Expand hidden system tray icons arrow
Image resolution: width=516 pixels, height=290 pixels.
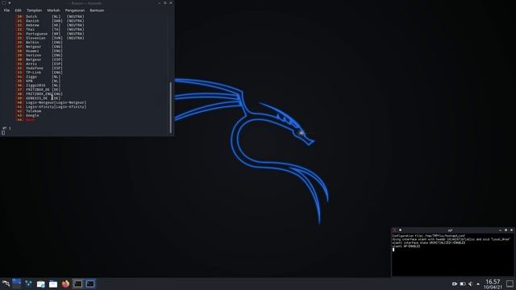[478, 284]
